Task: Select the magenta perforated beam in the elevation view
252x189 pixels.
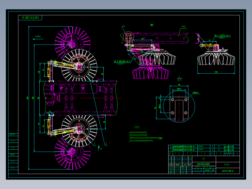Action: tap(155, 38)
